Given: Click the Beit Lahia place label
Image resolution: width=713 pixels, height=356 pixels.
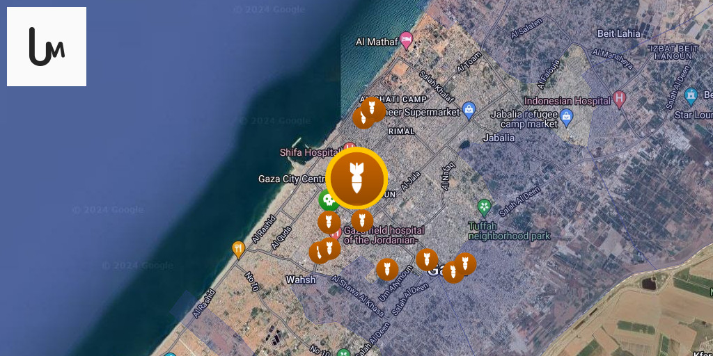Looking at the screenshot, I should click(618, 33).
